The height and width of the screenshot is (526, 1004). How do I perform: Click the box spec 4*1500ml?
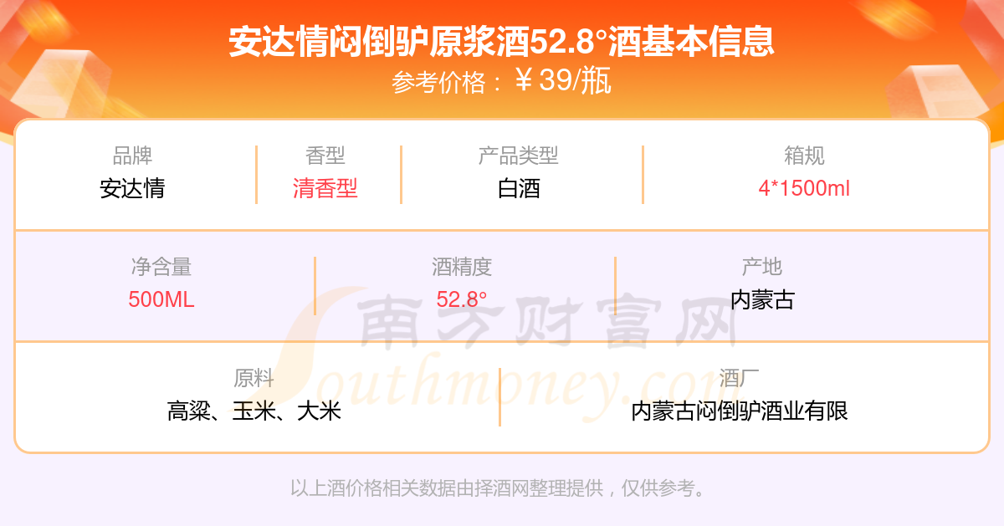tap(804, 188)
